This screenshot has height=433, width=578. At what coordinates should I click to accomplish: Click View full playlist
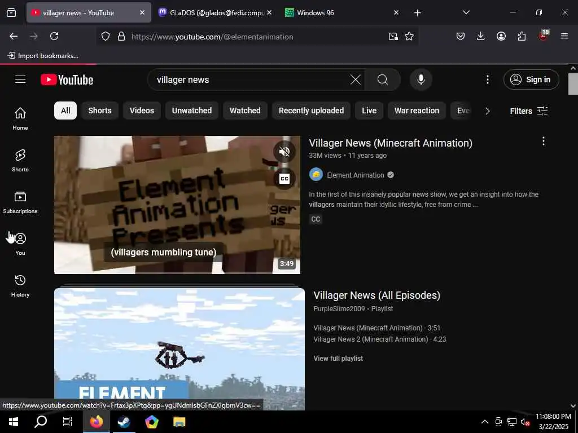(338, 358)
